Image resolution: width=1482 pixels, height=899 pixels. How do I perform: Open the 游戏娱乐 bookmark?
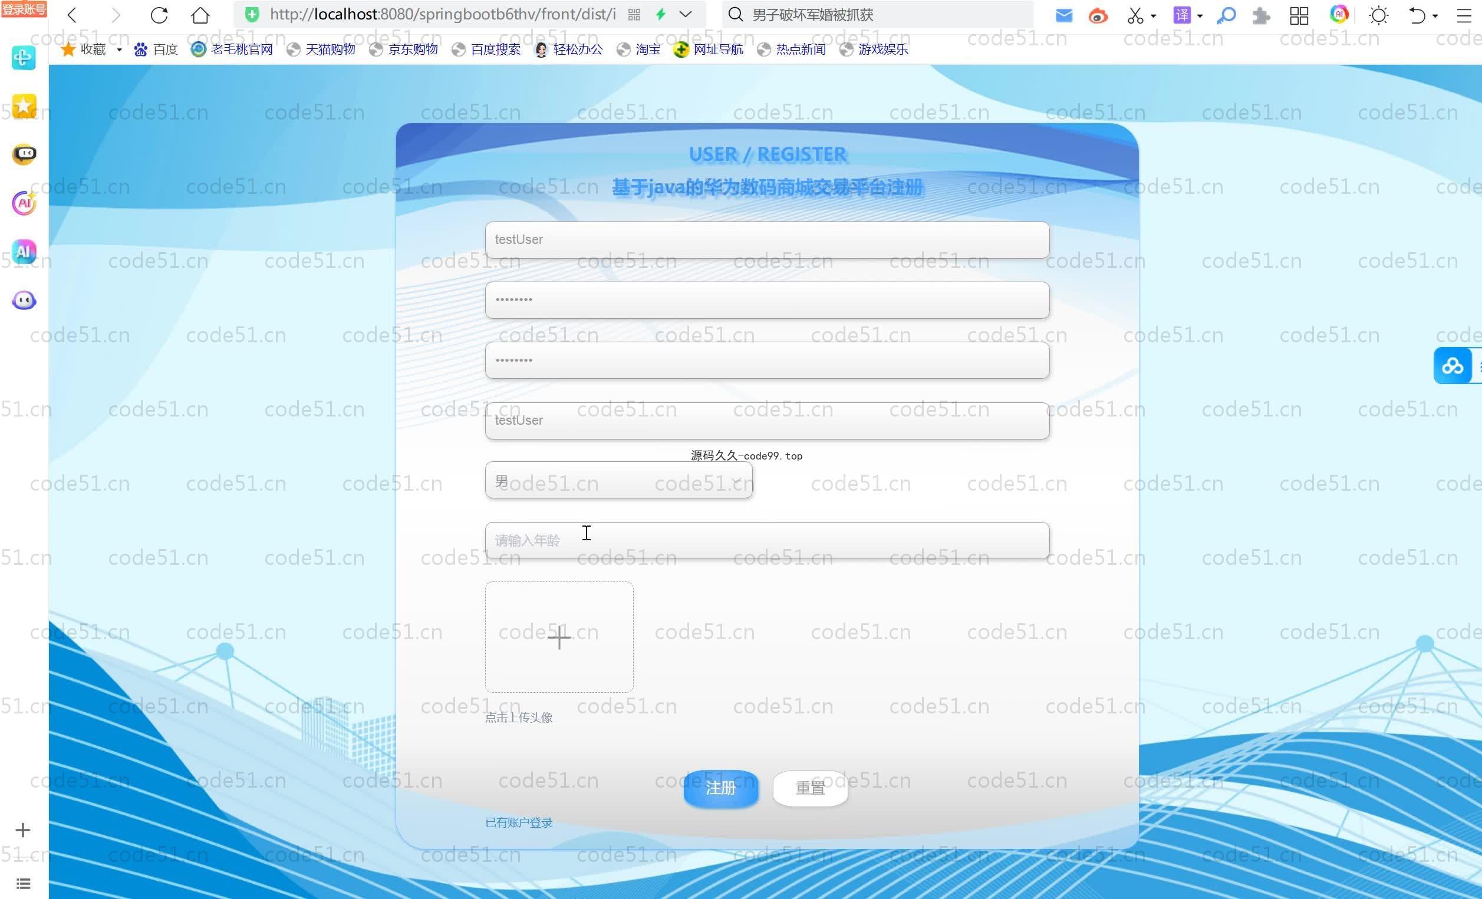tap(874, 49)
